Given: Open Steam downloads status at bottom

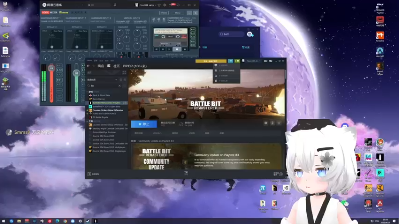Looking at the screenshot, I should click(x=186, y=173).
